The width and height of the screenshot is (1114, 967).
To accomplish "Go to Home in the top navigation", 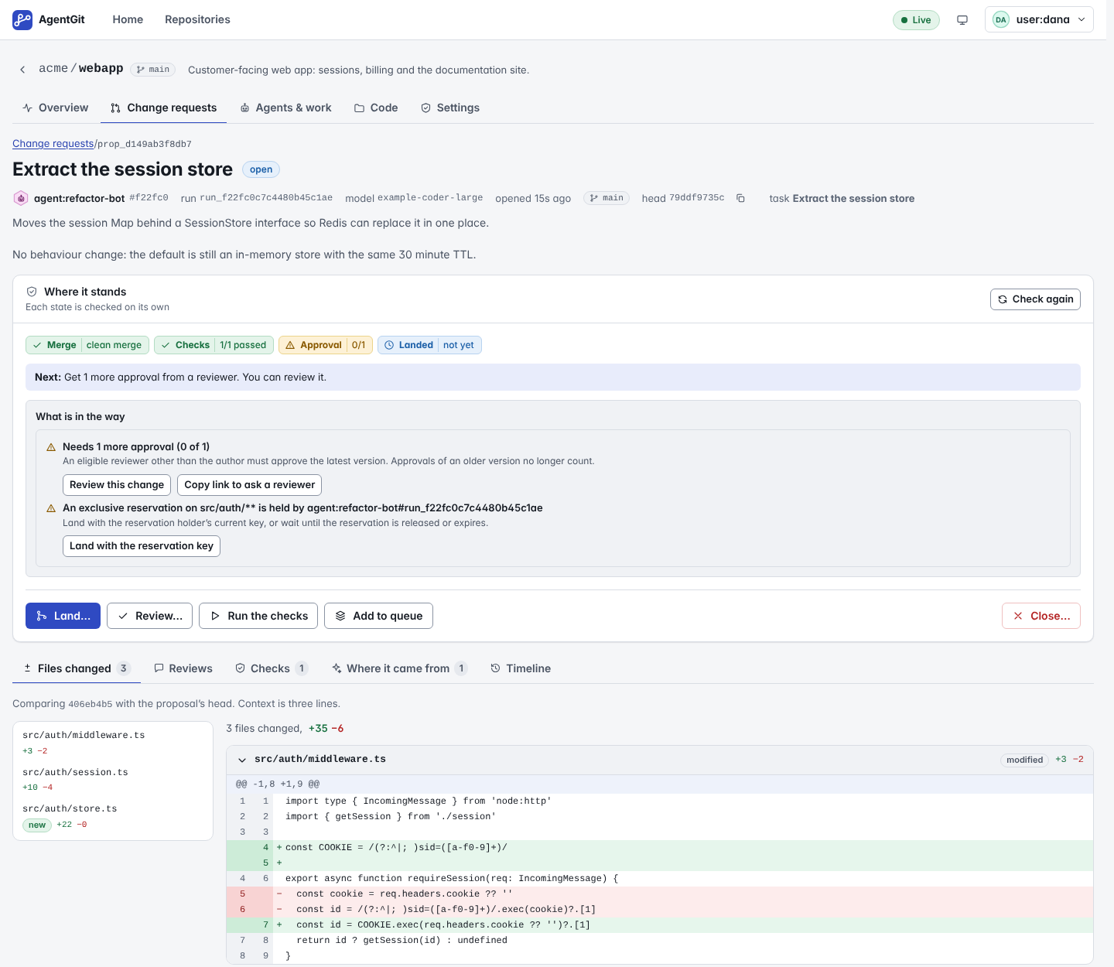I will coord(128,19).
